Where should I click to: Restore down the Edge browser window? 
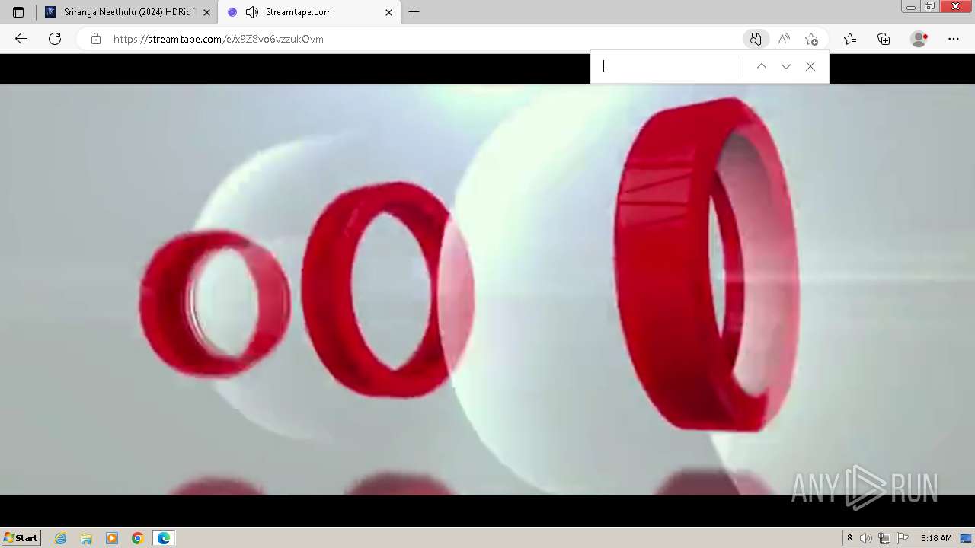click(x=930, y=7)
